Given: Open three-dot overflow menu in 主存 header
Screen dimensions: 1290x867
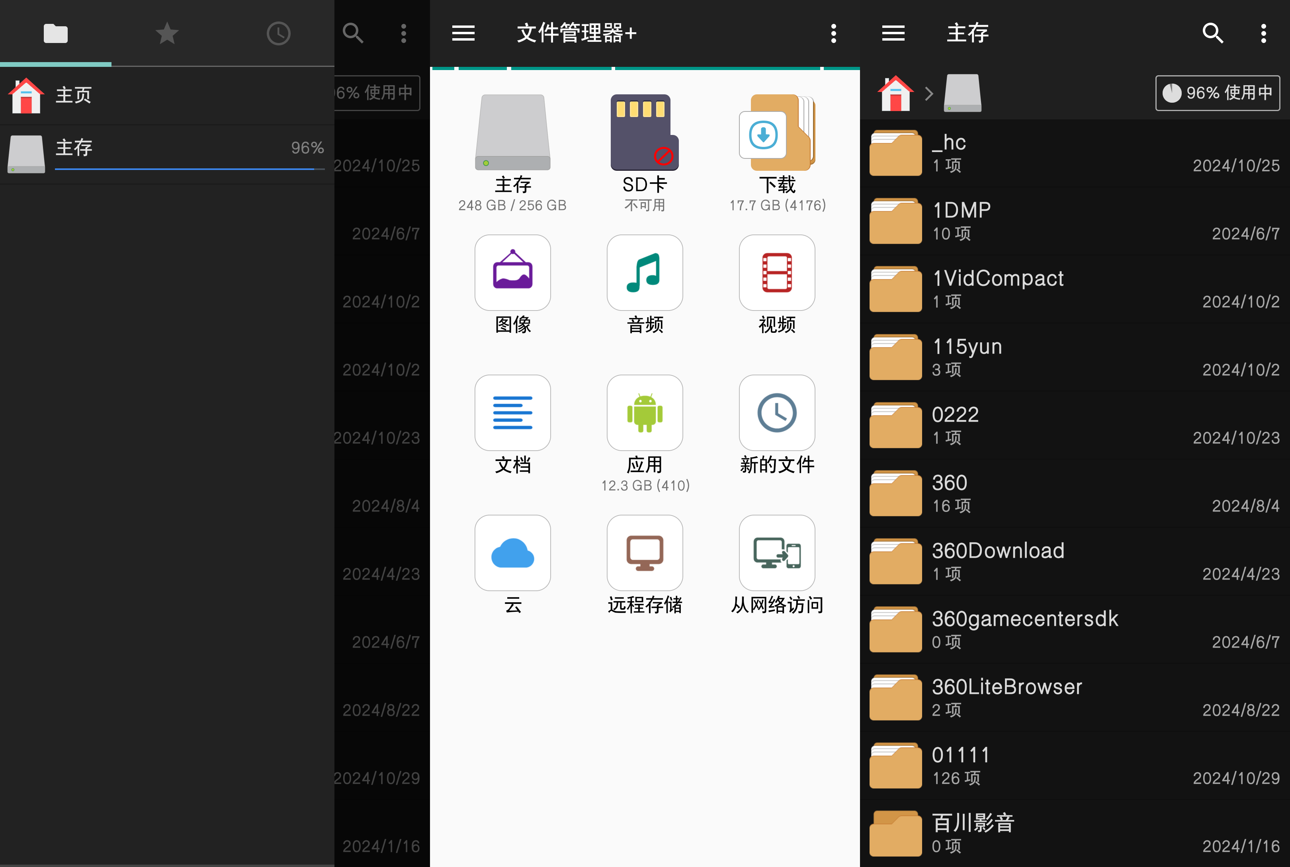Looking at the screenshot, I should (1263, 33).
